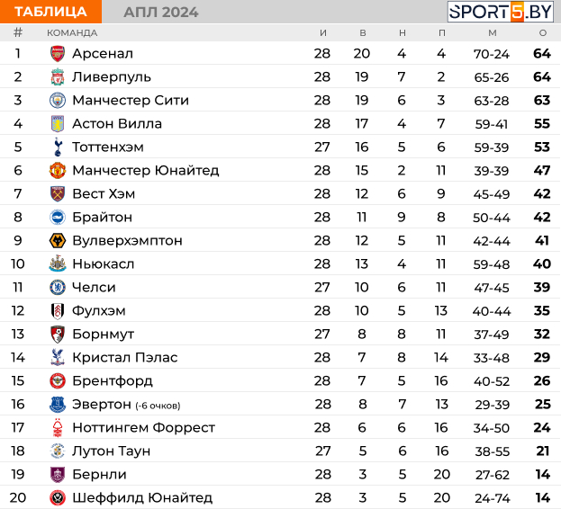Click the КОМАНДА column header
The image size is (561, 509).
(72, 33)
